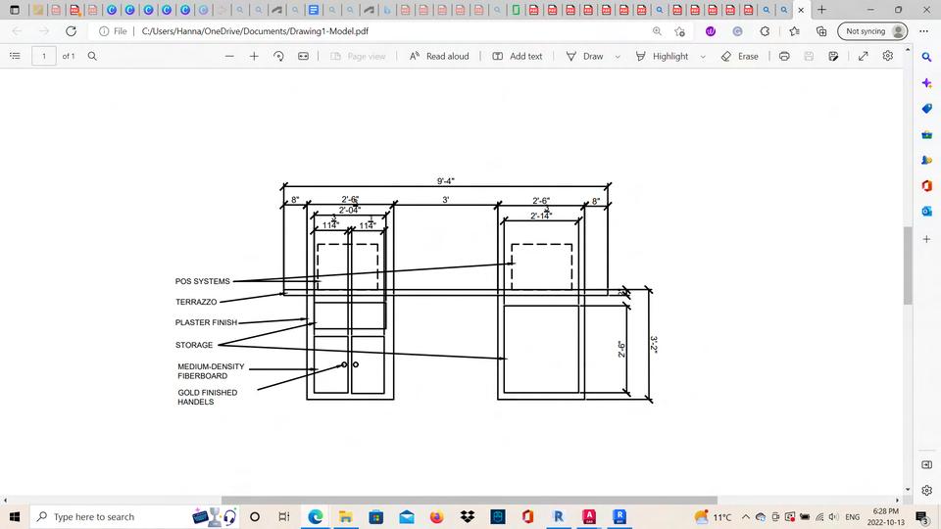This screenshot has height=529, width=941.
Task: Open sidebar Tools briefcase icon
Action: pyautogui.click(x=926, y=134)
